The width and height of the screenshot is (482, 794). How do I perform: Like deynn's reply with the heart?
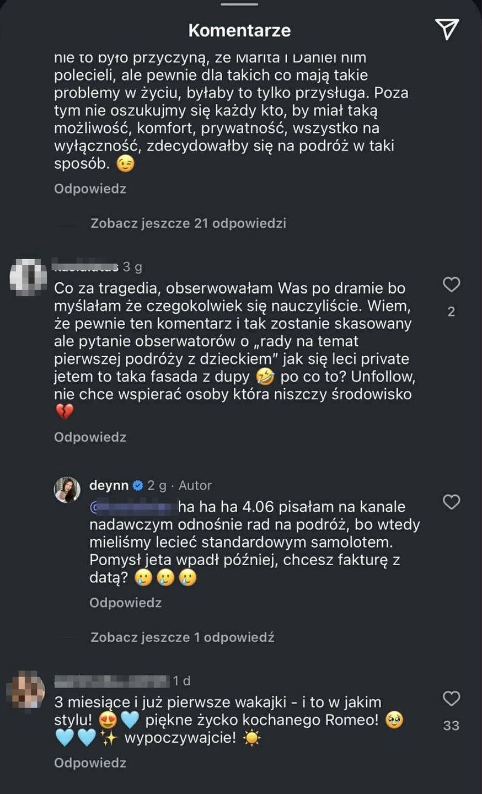451,502
